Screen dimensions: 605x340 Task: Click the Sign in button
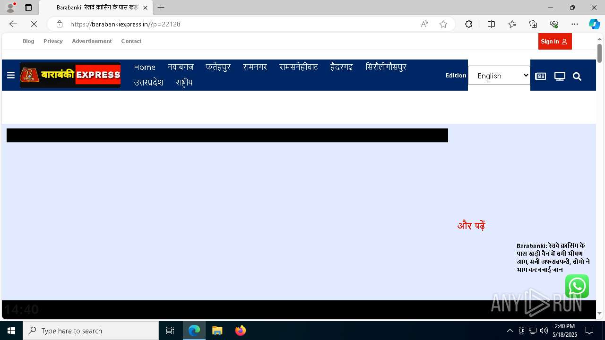tap(555, 42)
